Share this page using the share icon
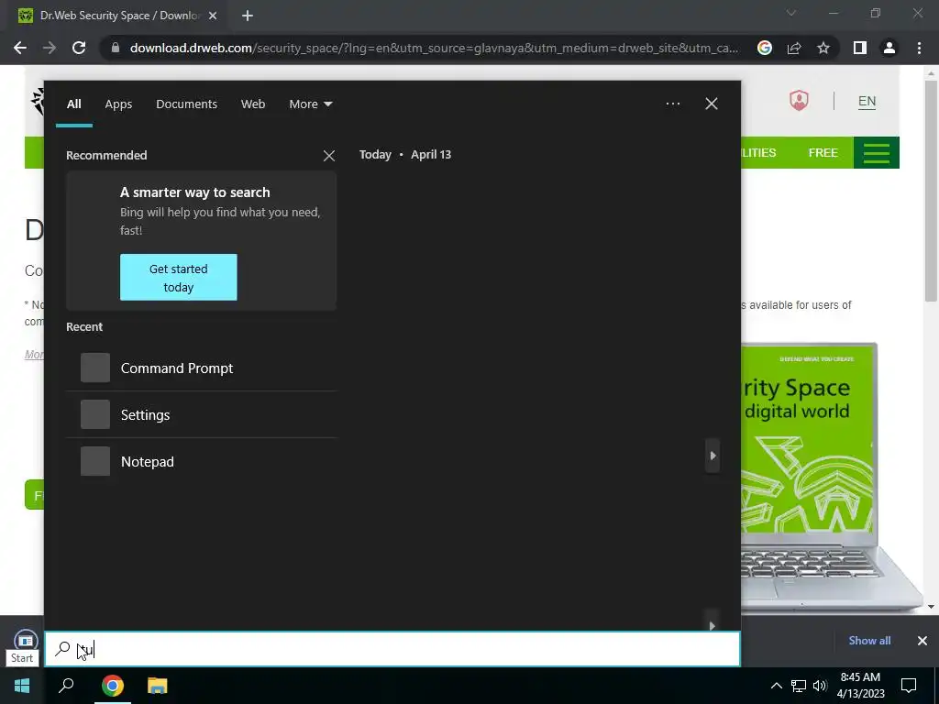939x704 pixels. 794,48
